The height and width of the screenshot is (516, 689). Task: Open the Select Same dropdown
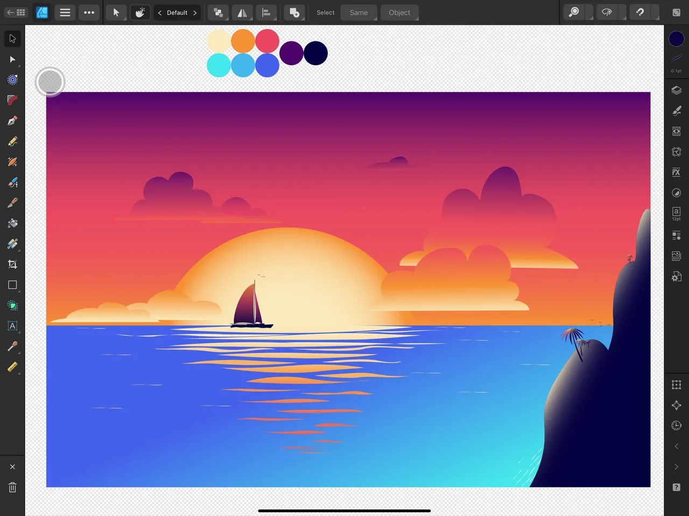tap(358, 12)
